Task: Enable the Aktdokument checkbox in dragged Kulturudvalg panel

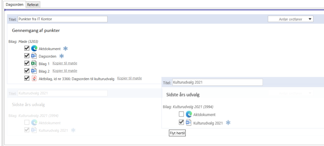Action: (181, 114)
